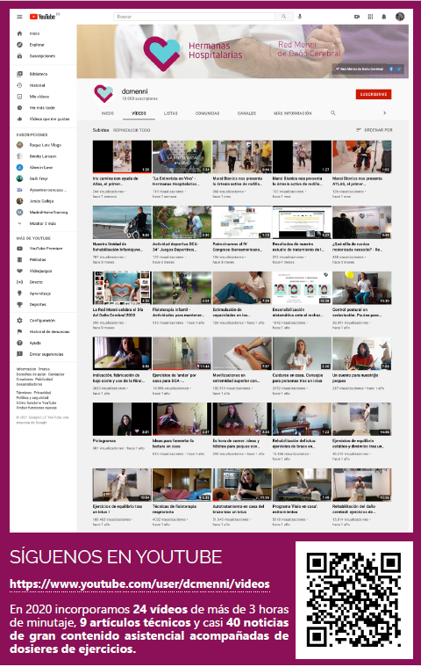Open Suscripciones in the sidebar
The height and width of the screenshot is (667, 421).
42,55
